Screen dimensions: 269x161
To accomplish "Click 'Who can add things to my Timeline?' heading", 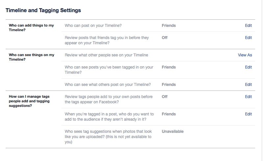I will (x=31, y=28).
